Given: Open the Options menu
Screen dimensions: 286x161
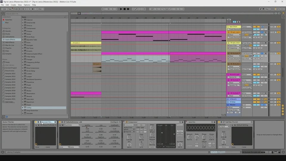Looking at the screenshot, I should pyautogui.click(x=27, y=5).
